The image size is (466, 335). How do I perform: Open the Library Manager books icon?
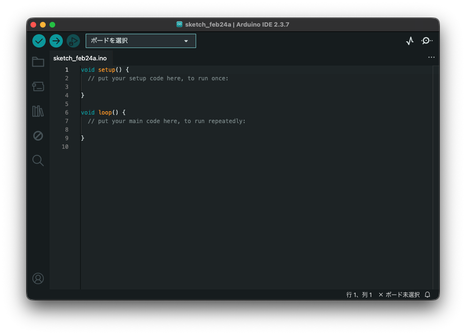[38, 111]
